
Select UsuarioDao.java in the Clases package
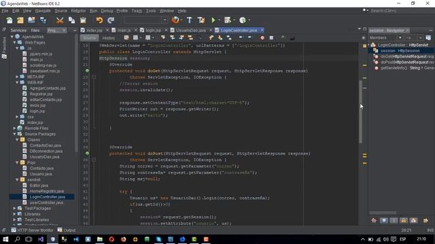click(44, 157)
